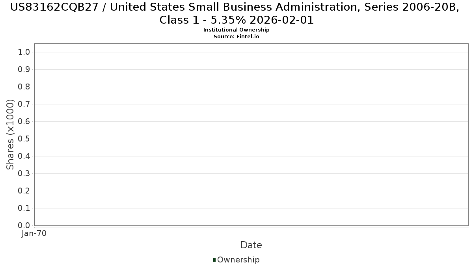Select the Ownership legend label
The width and height of the screenshot is (473, 266).
(238, 260)
